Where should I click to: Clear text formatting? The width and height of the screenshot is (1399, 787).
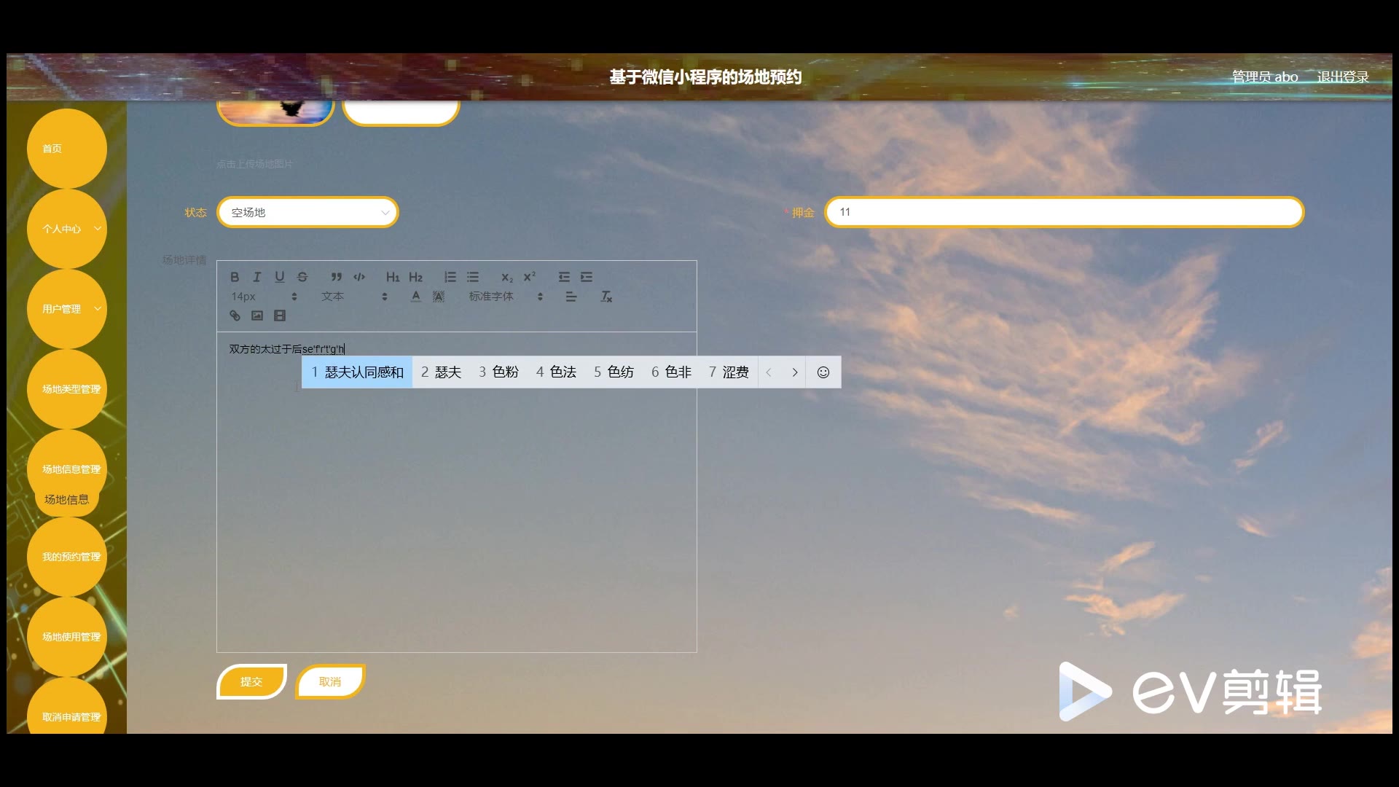(x=606, y=297)
